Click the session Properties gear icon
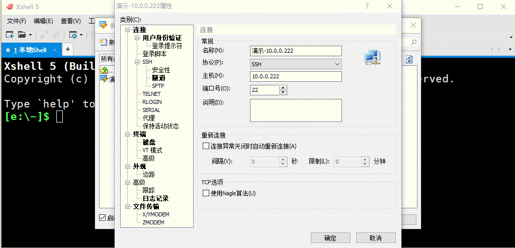Screen dimensions: 515x248 72,35
